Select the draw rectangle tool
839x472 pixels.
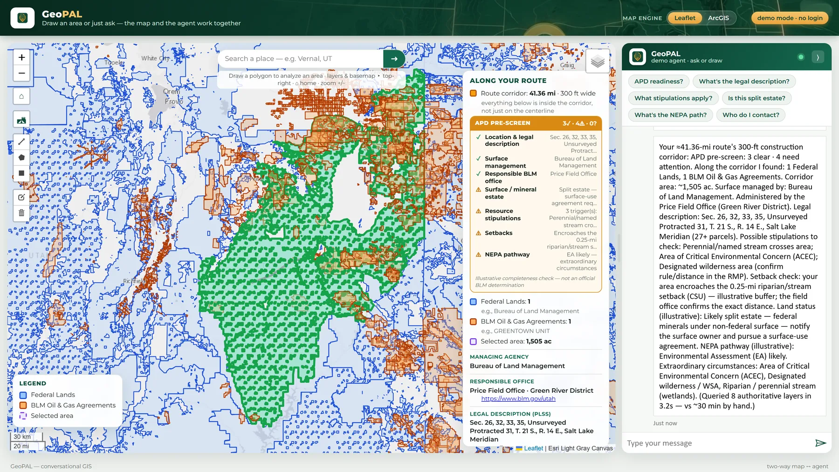tap(21, 173)
